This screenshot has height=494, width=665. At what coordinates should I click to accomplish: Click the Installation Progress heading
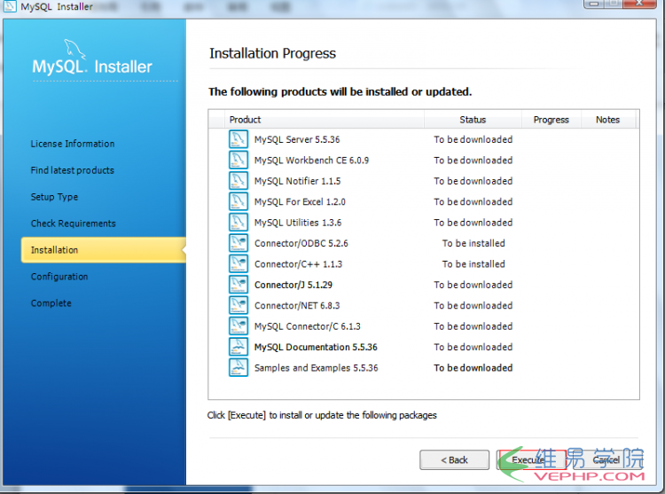coord(272,53)
